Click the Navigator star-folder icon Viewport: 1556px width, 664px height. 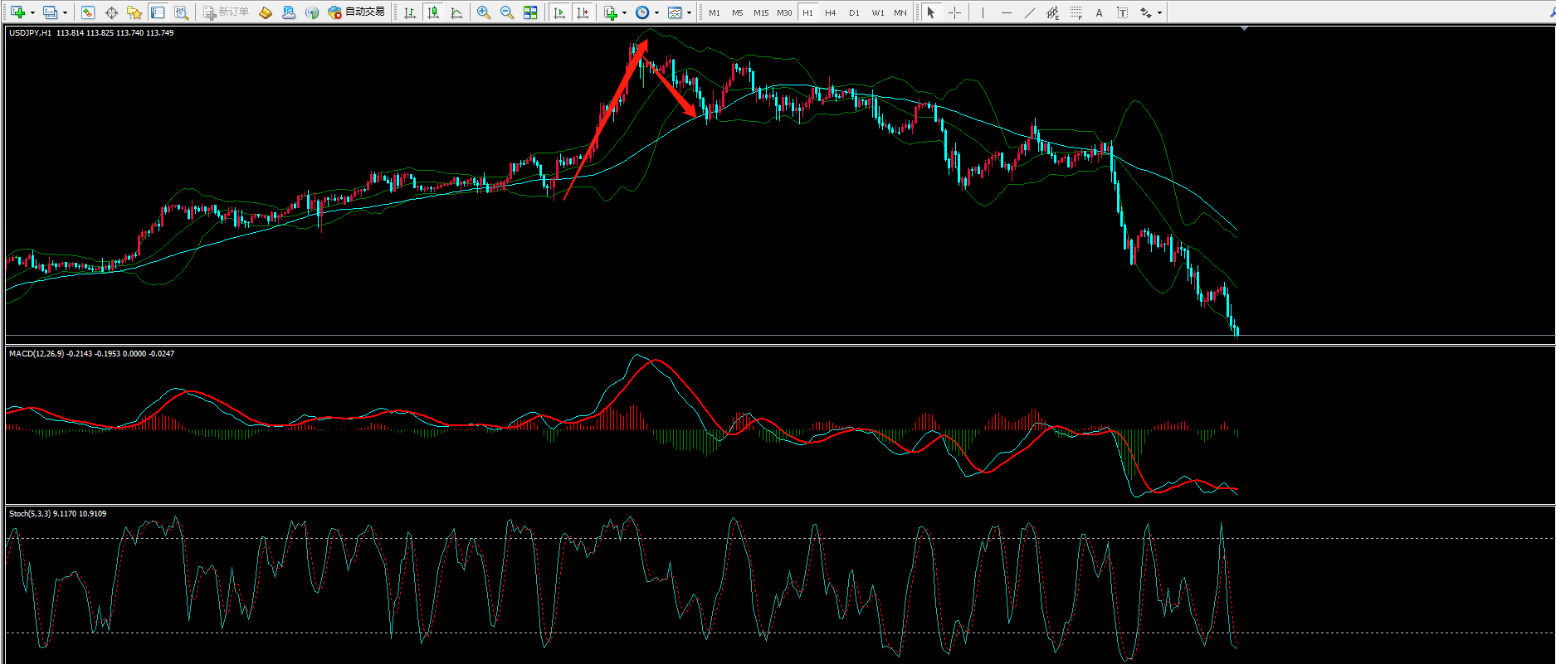134,12
